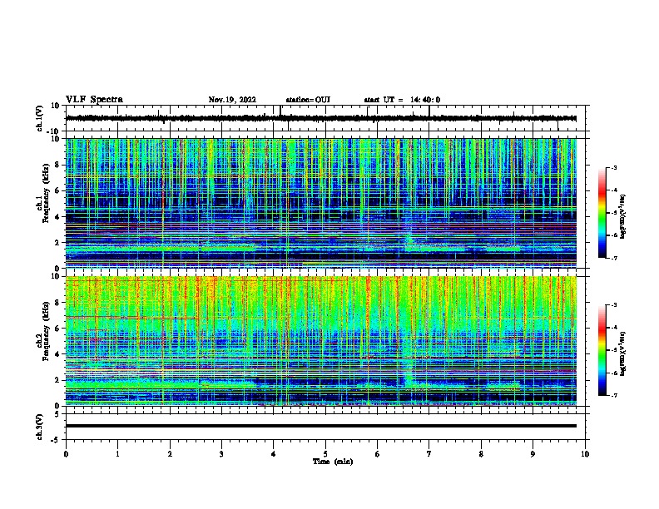
Task: Click inside the ch.2 spectrogram plot
Action: (320, 341)
